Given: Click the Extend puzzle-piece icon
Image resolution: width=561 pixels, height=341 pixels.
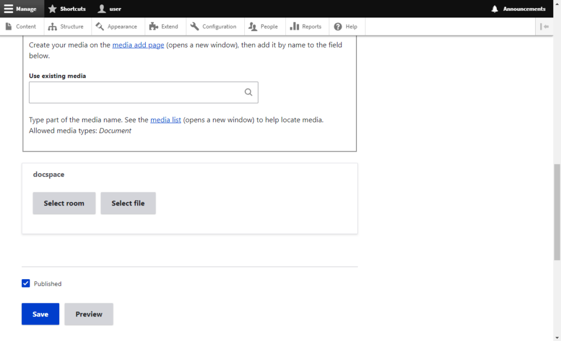Looking at the screenshot, I should pos(153,26).
